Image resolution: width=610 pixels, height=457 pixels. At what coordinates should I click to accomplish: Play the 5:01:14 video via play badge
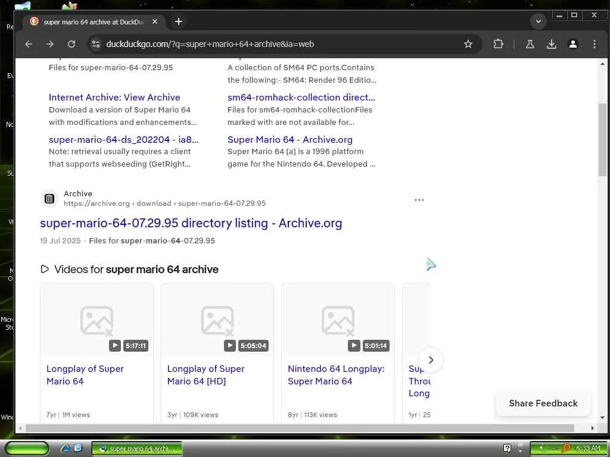pos(354,346)
